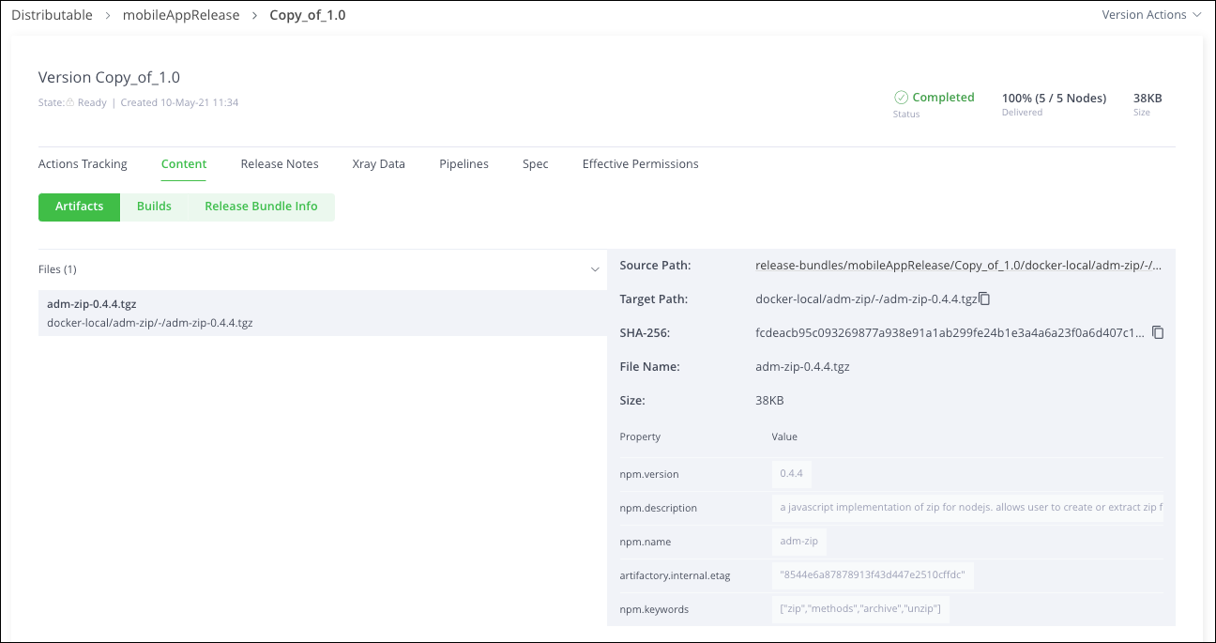The width and height of the screenshot is (1216, 643).
Task: Open the Version Actions dropdown
Action: tap(1146, 14)
